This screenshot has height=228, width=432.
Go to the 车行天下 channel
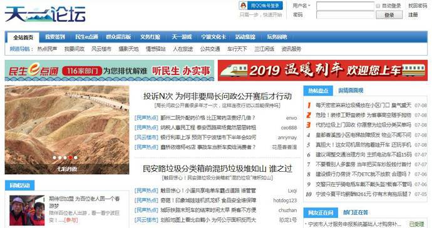237,49
